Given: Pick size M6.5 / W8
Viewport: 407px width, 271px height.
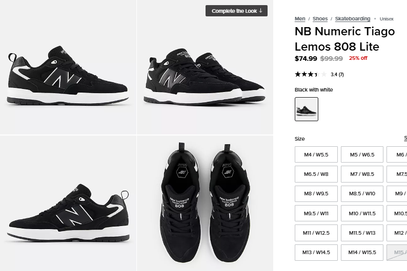Looking at the screenshot, I should click(x=316, y=174).
